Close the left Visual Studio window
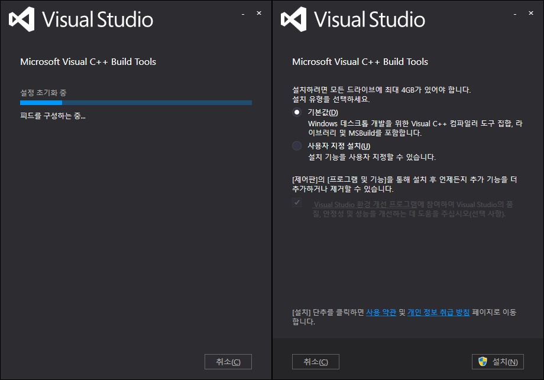This screenshot has width=544, height=380. point(259,13)
